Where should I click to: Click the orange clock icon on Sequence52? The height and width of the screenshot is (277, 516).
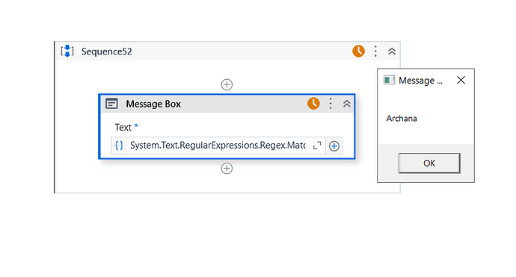358,52
